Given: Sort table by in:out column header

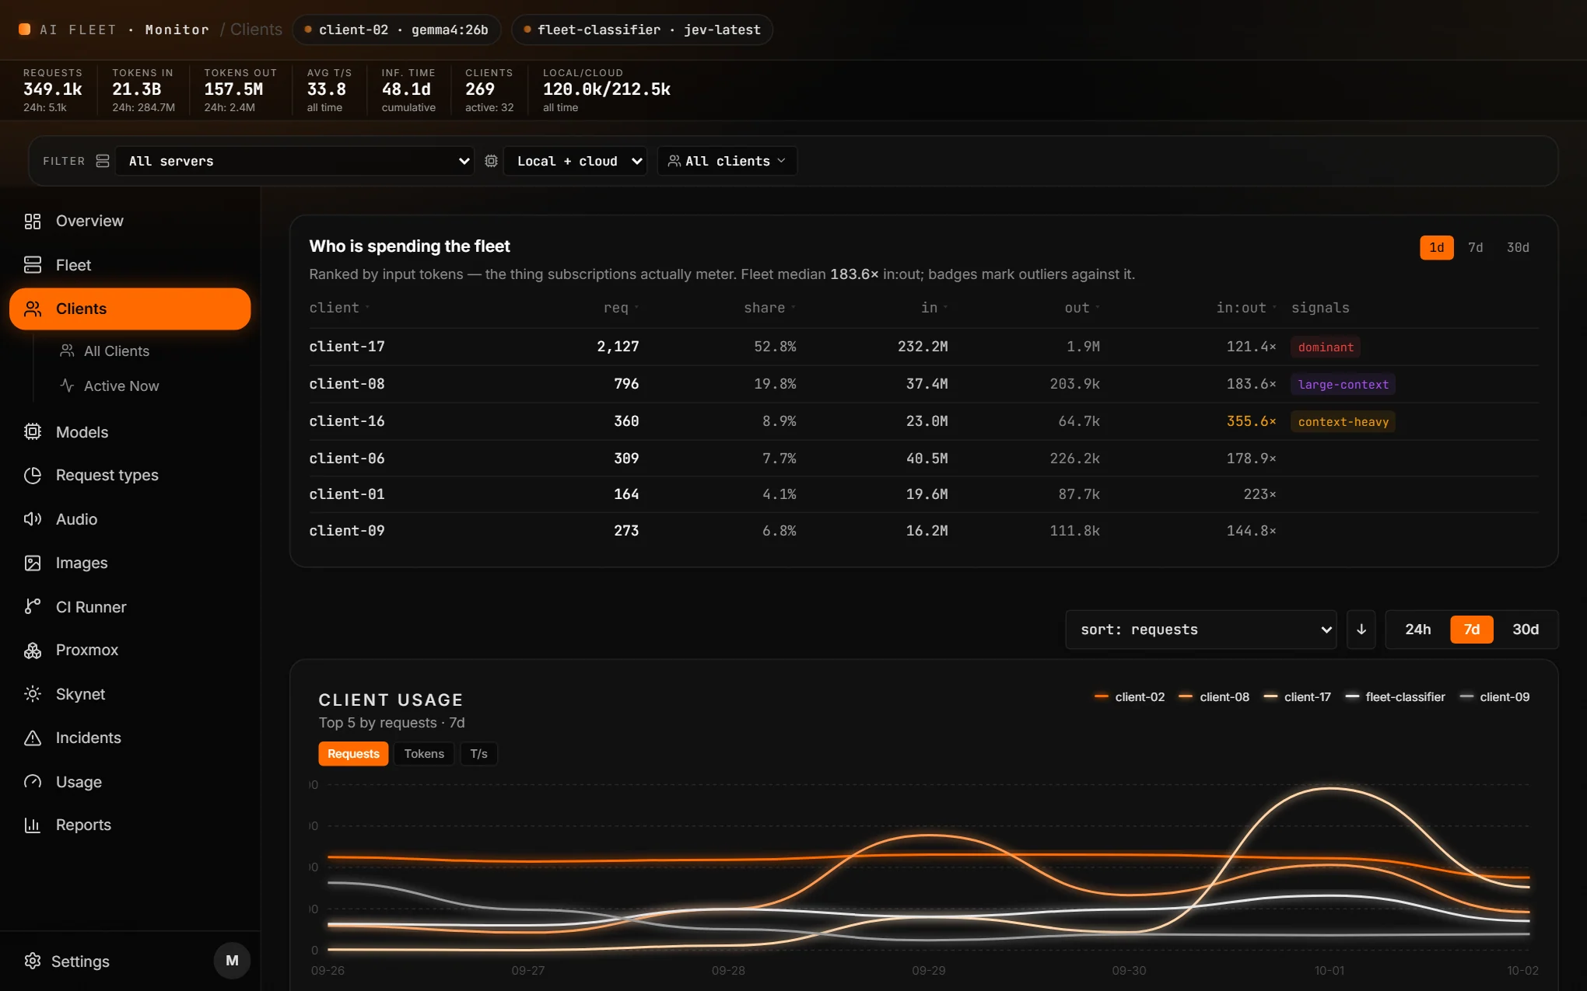Looking at the screenshot, I should 1246,308.
